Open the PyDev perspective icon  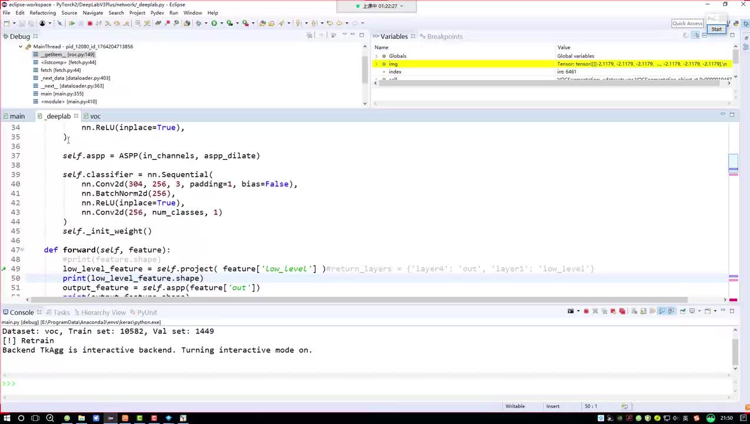736,24
